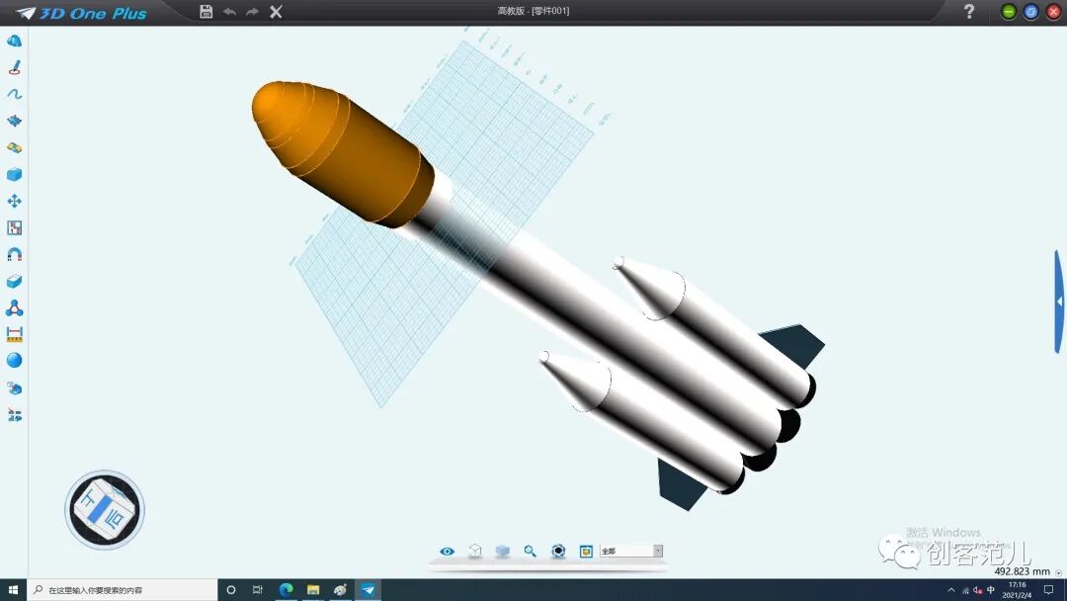Click the Windows taskbar search box

123,590
